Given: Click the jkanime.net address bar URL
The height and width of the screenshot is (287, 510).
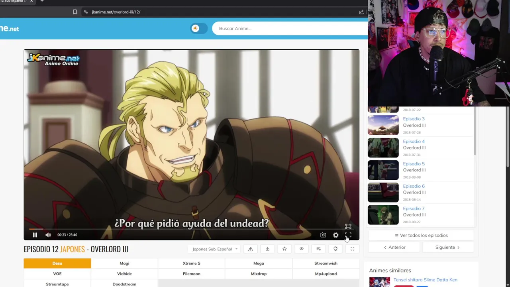Looking at the screenshot, I should click(x=116, y=12).
